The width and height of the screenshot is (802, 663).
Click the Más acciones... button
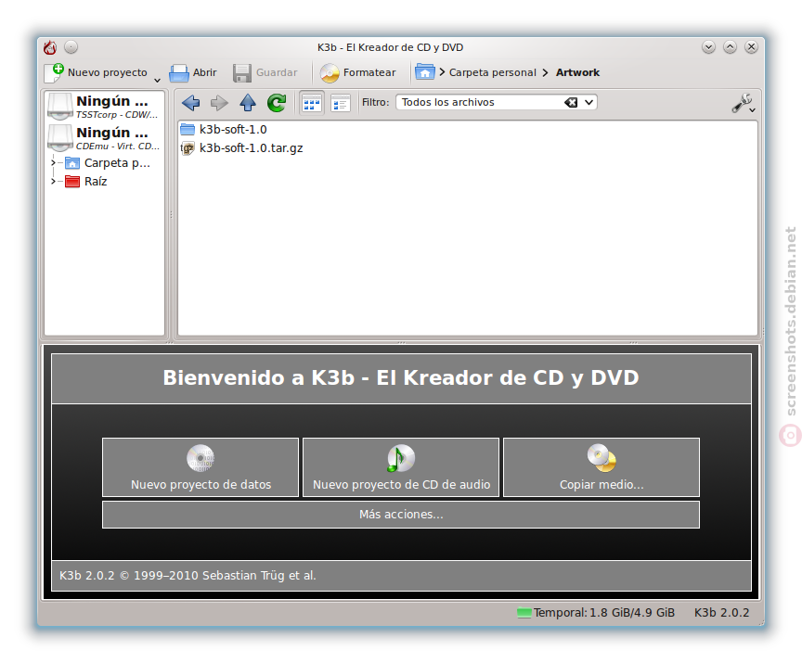click(401, 515)
